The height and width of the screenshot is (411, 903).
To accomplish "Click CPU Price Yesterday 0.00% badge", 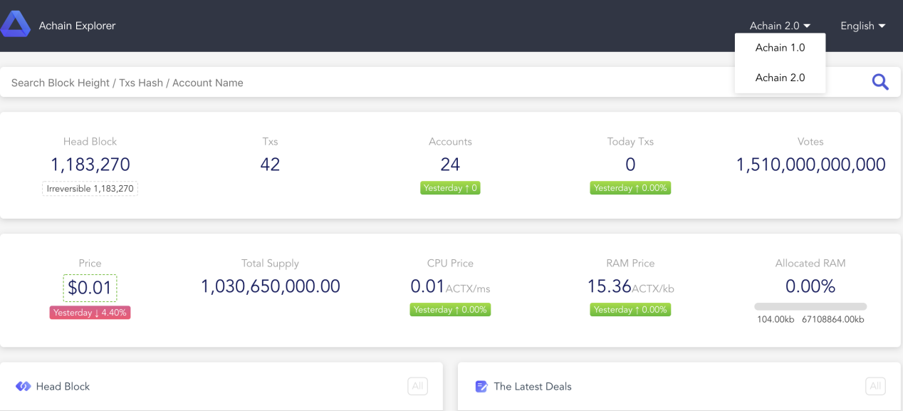I will [x=450, y=310].
